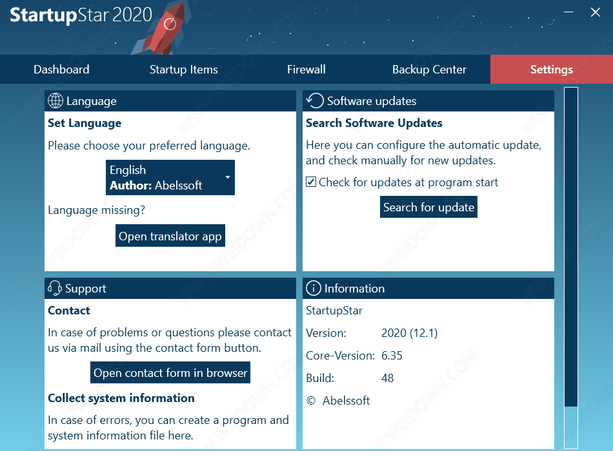Click the Contact heading in Support
This screenshot has width=613, height=451.
(x=69, y=311)
